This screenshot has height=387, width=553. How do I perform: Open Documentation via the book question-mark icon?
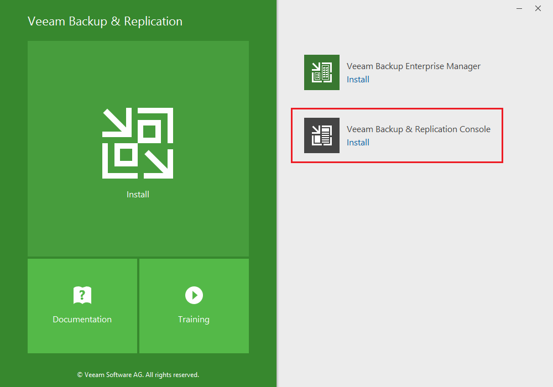(82, 295)
